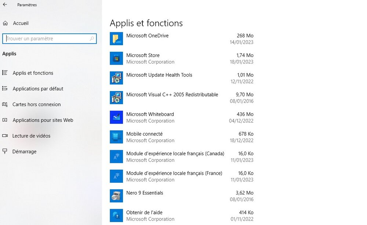The height and width of the screenshot is (225, 367).
Task: Click the Microsoft Store app icon
Action: pyautogui.click(x=116, y=58)
